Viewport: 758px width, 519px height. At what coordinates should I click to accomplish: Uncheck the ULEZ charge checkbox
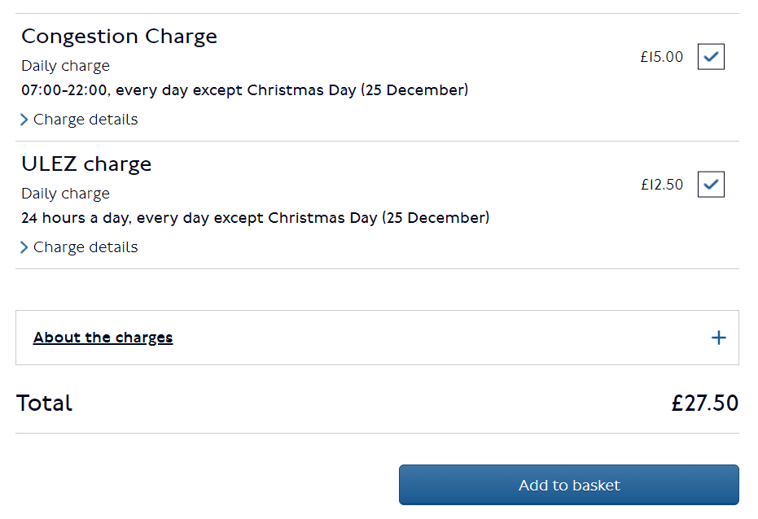tap(711, 185)
